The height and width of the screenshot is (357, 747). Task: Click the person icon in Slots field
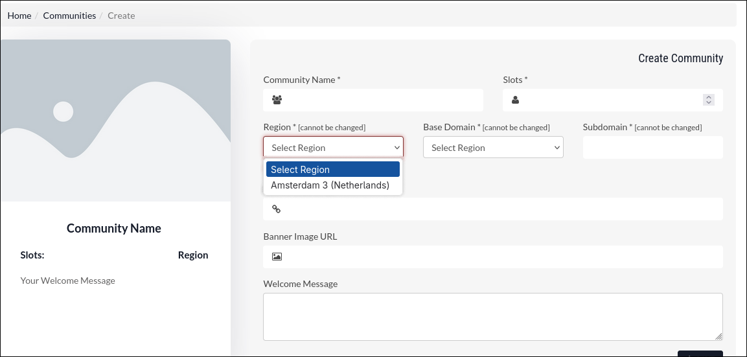516,100
